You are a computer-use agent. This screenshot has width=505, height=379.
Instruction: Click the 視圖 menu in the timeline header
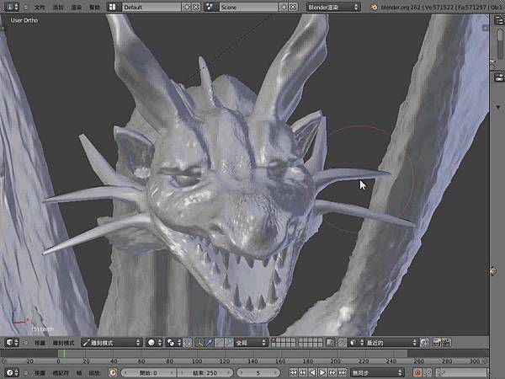pos(40,372)
